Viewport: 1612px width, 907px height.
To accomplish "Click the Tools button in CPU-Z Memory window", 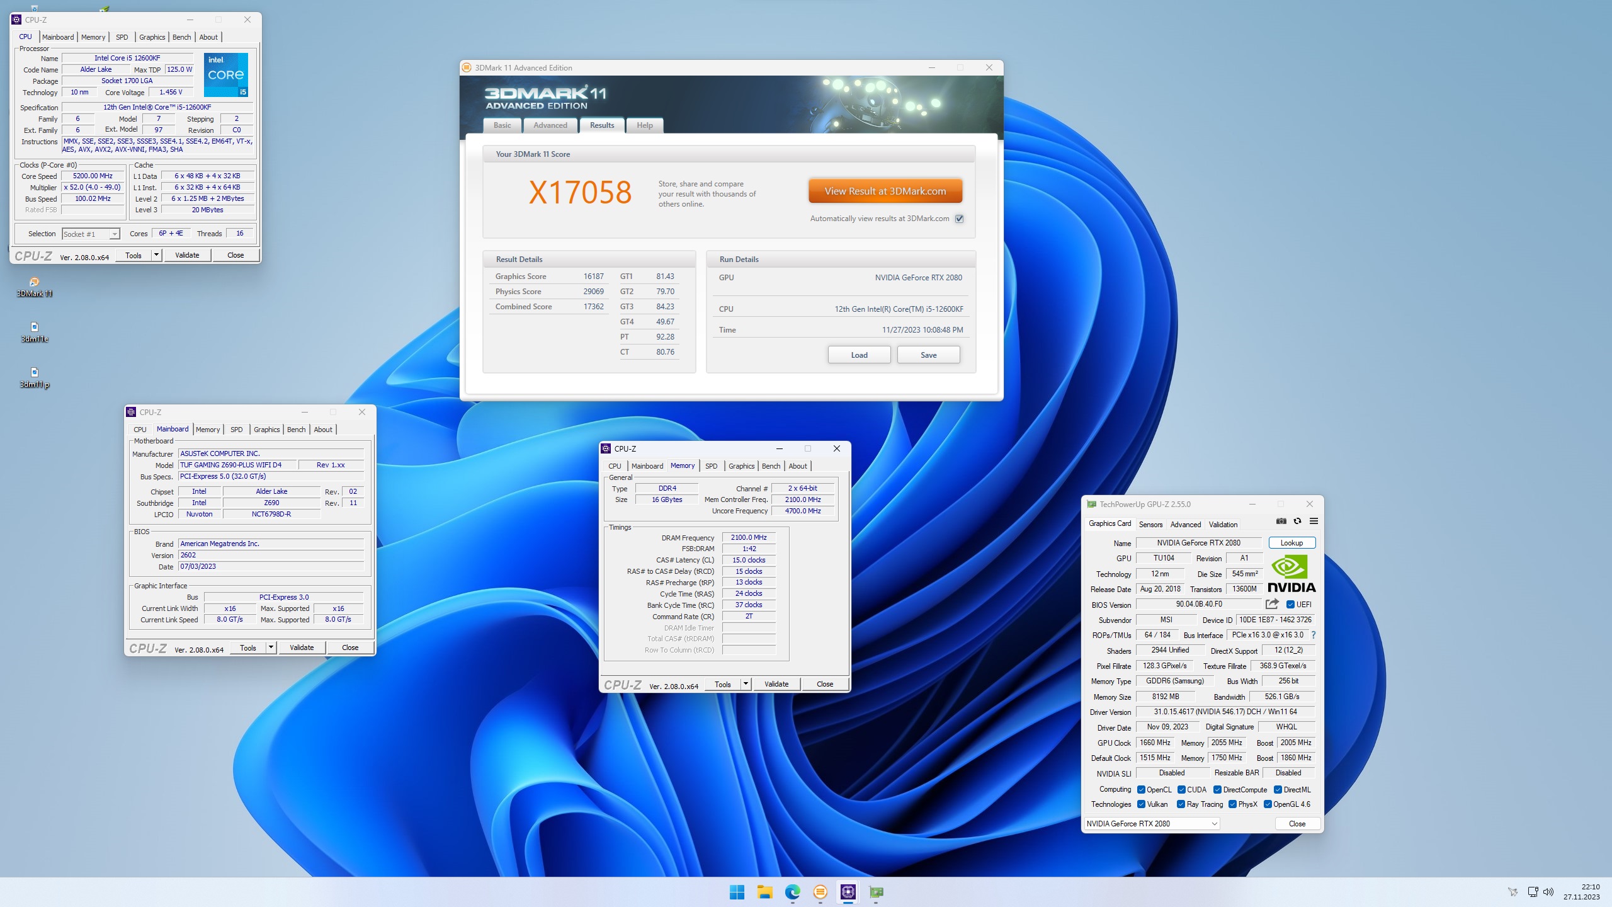I will pos(723,684).
